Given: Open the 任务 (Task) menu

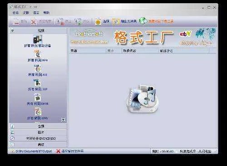Looking at the screenshot, I should click(15, 13).
